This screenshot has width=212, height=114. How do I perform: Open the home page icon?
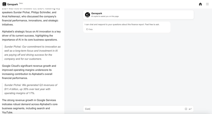pyautogui.click(x=200, y=4)
